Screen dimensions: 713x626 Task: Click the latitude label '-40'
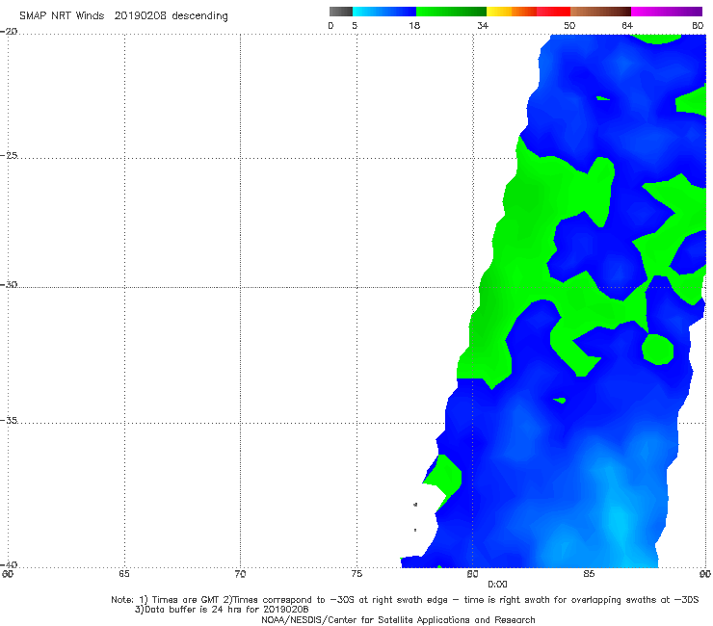(x=9, y=564)
